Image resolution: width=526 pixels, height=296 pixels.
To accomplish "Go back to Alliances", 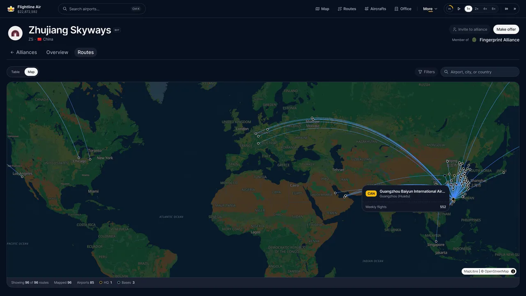I will [x=24, y=52].
